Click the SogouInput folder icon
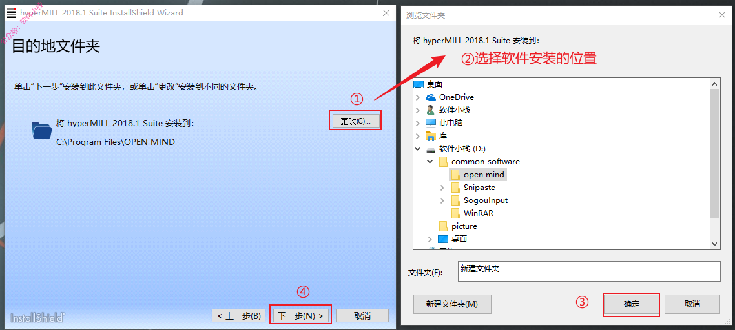Viewport: 735px width, 330px height. tap(455, 200)
